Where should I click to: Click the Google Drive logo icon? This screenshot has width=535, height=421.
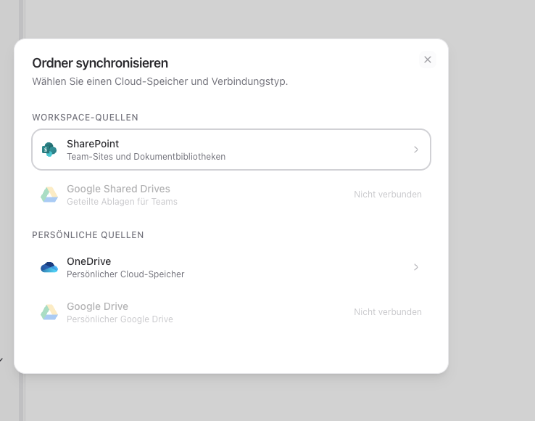(49, 312)
